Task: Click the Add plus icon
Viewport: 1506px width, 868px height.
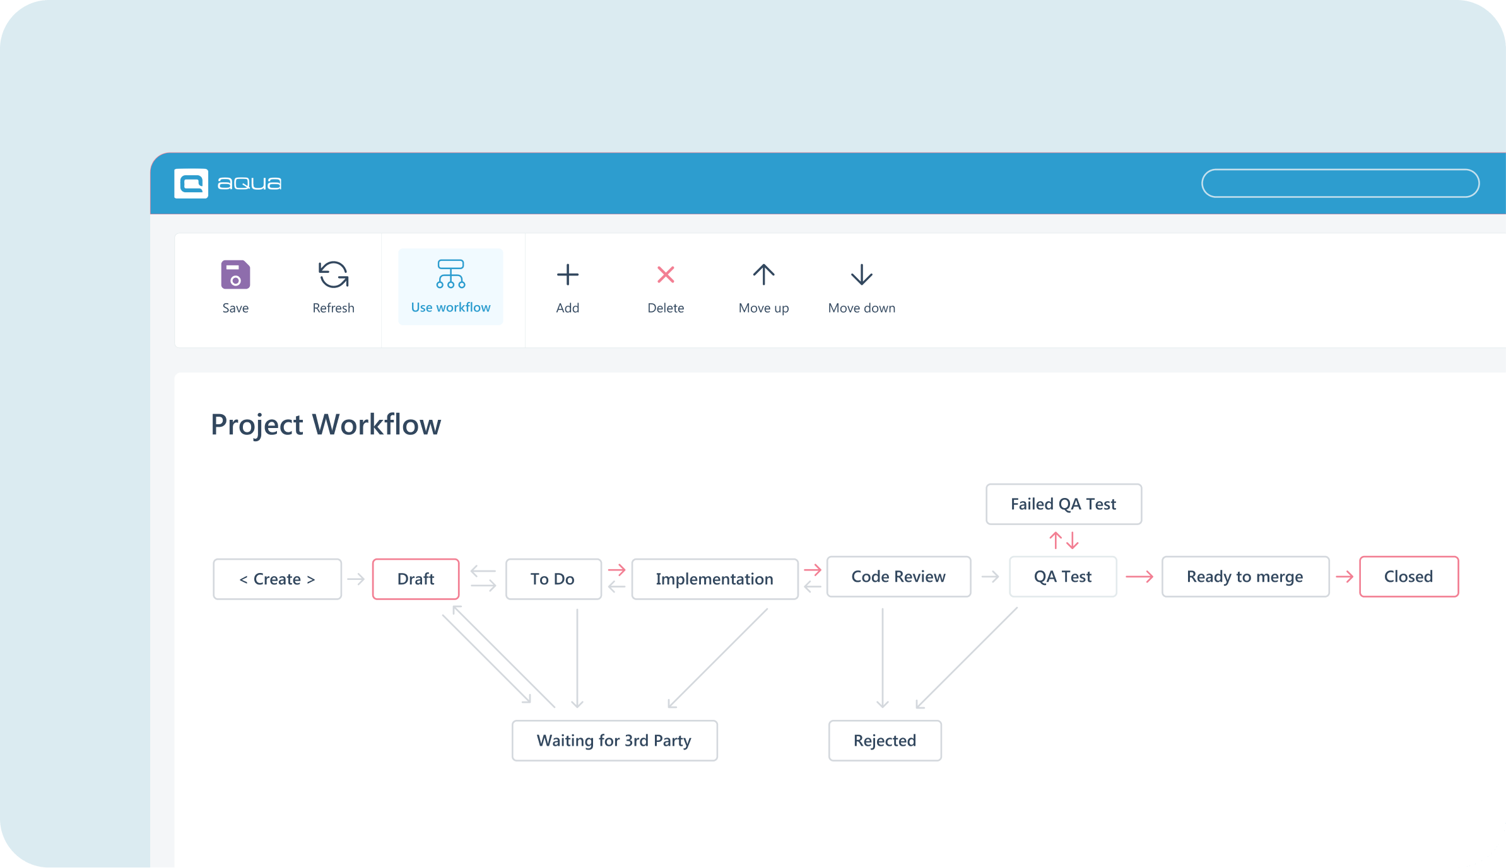Action: [x=567, y=274]
